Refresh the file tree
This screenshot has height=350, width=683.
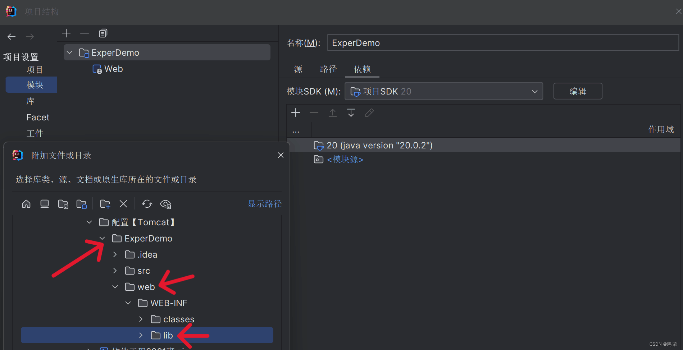(x=147, y=204)
